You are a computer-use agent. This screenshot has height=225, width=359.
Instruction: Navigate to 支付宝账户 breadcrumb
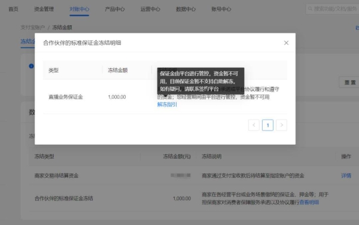(33, 28)
